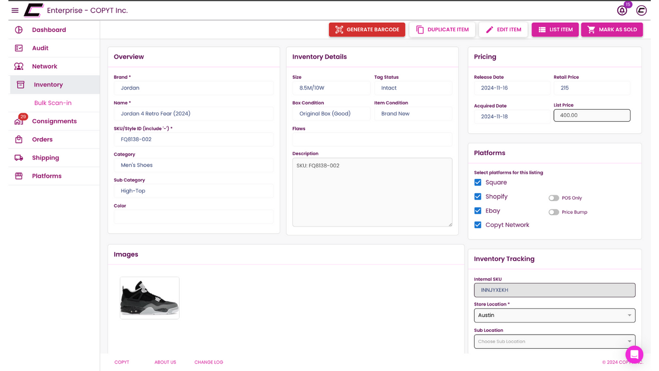Open the hamburger menu icon
This screenshot has height=371, width=659.
[15, 10]
